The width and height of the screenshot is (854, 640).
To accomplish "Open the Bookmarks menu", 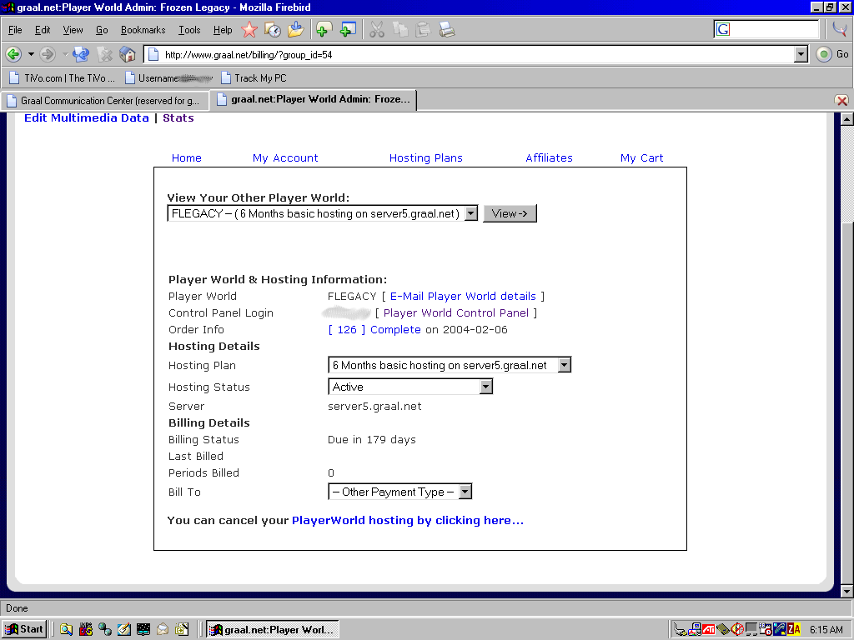I will coord(143,30).
